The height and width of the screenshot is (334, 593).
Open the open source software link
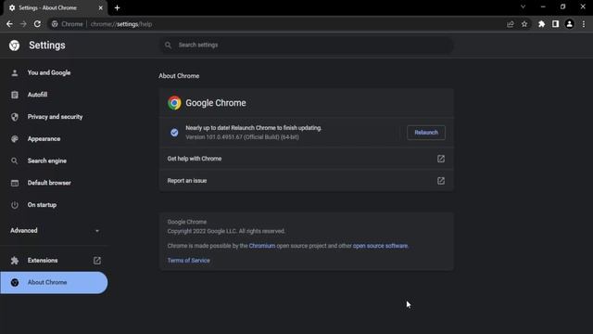point(380,246)
